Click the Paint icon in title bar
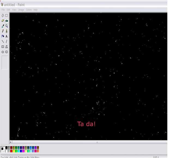 tap(2, 5)
